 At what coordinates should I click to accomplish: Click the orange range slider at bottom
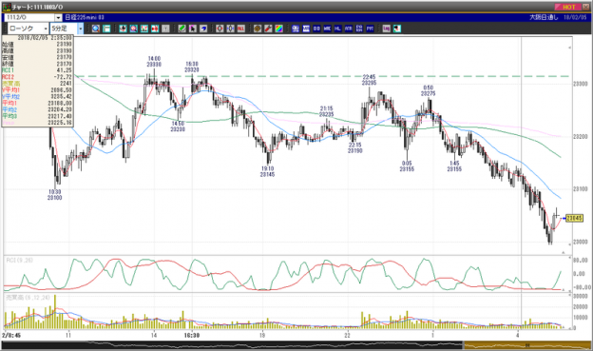point(526,345)
